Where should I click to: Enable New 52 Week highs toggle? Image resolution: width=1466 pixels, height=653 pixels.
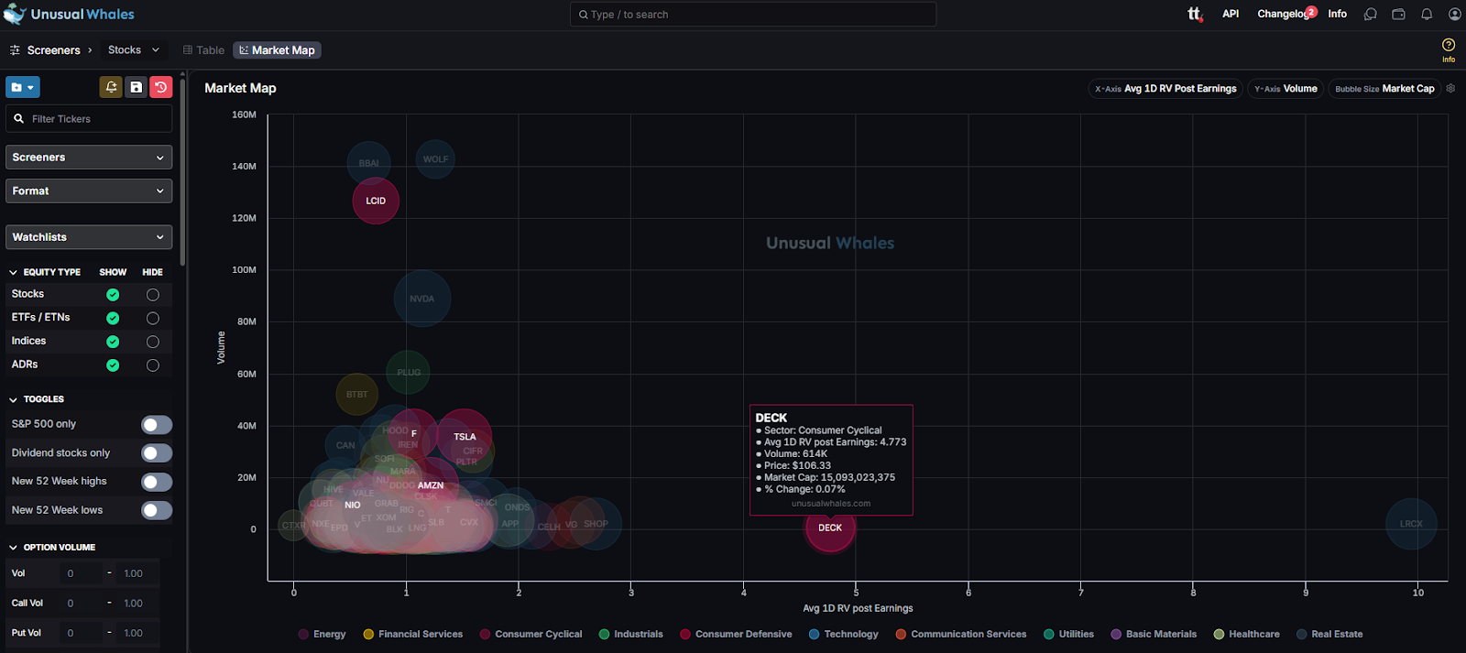(x=157, y=482)
